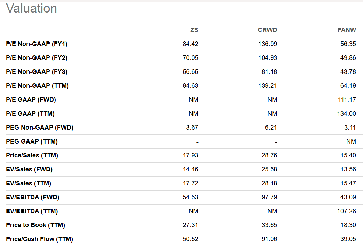Select the Price to Book (TTM) label

click(x=35, y=225)
